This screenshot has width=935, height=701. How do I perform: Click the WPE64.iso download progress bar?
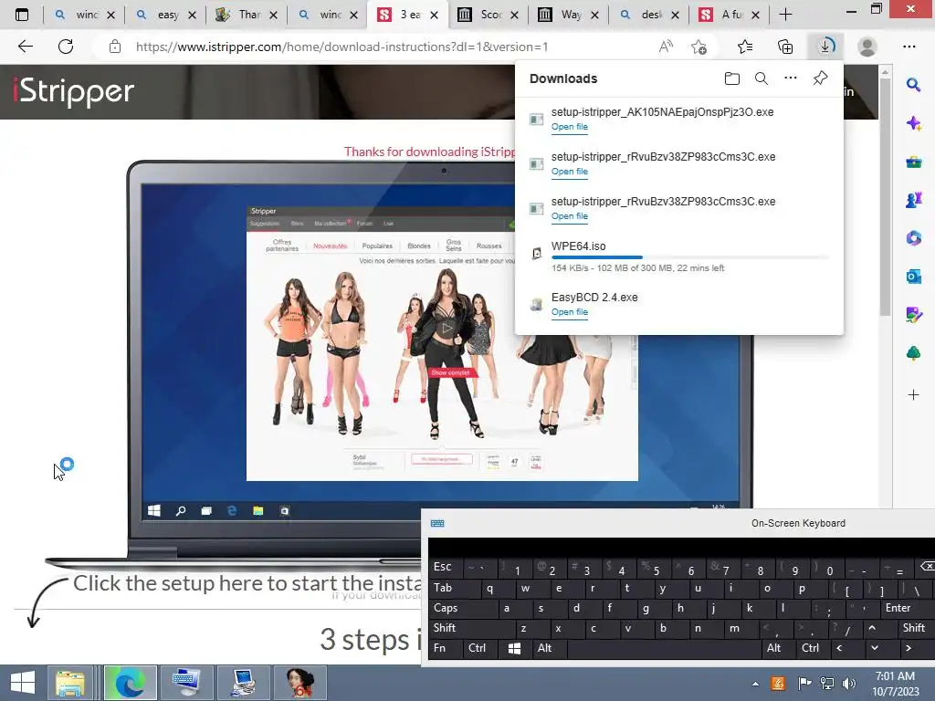(690, 257)
